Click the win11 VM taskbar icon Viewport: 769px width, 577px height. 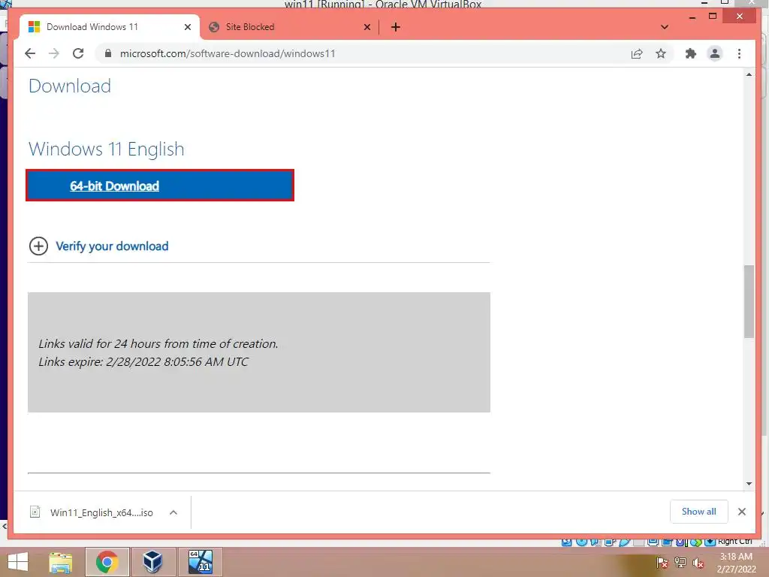(x=200, y=562)
